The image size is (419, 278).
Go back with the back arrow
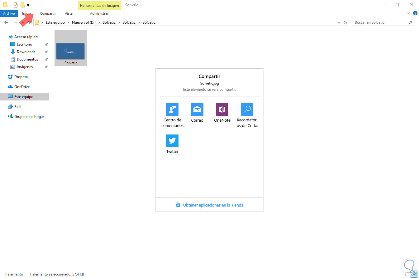click(x=6, y=22)
